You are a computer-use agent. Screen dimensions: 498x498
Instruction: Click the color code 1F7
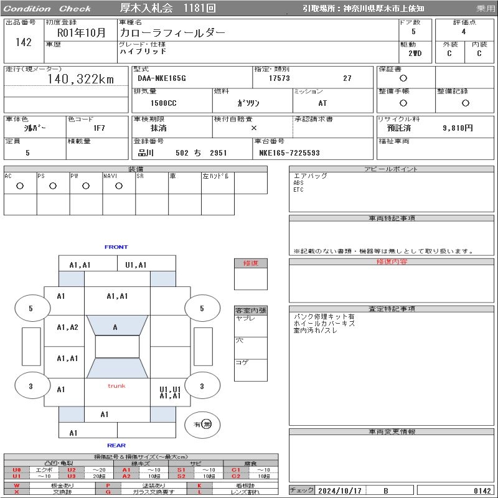[x=99, y=128]
